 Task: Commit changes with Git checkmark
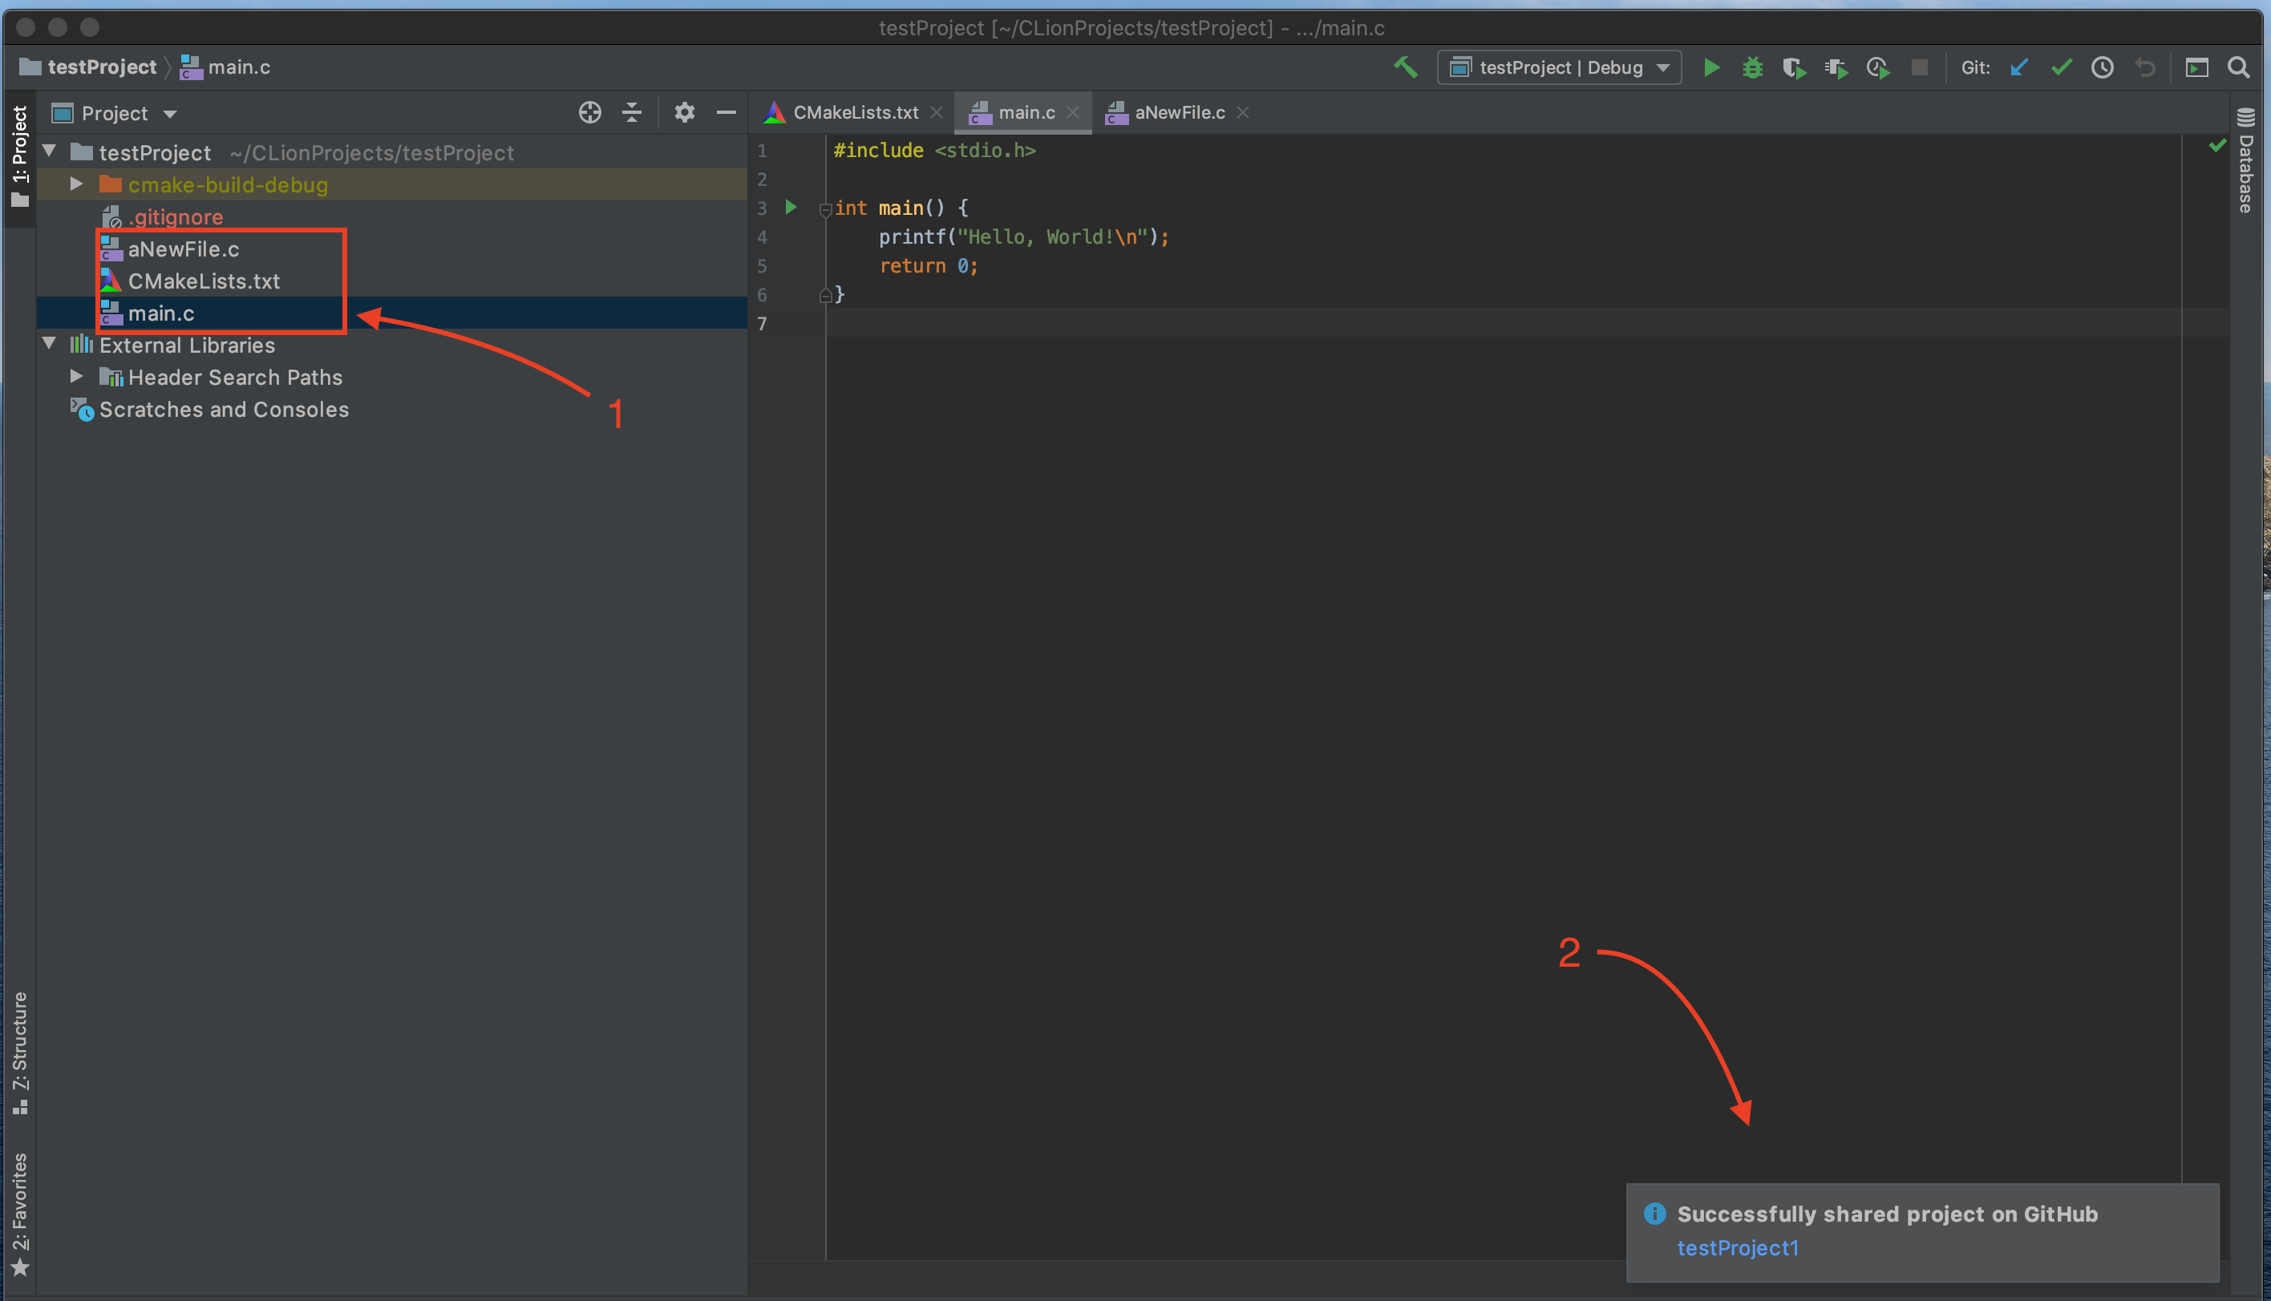[x=2061, y=67]
